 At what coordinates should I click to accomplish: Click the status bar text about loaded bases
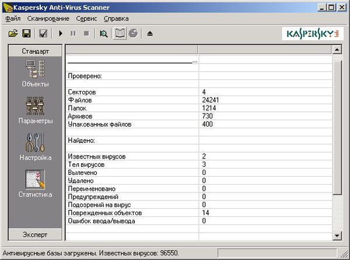[90, 253]
